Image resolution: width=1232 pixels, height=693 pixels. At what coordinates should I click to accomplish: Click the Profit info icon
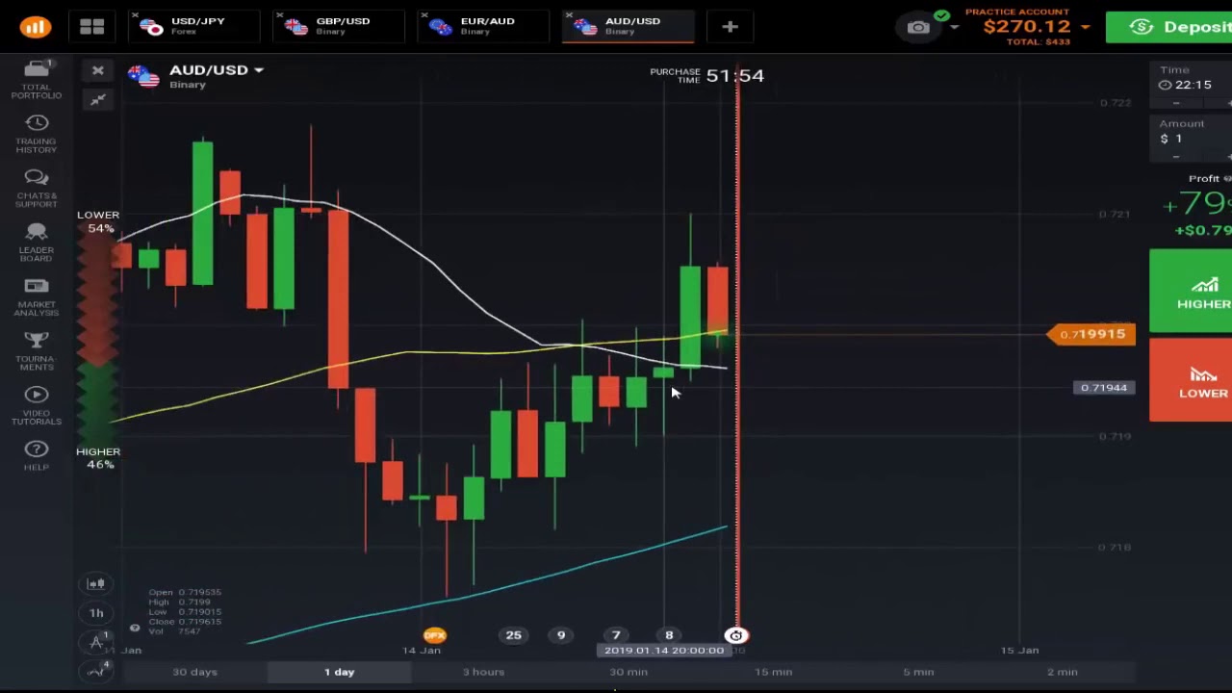click(1226, 178)
